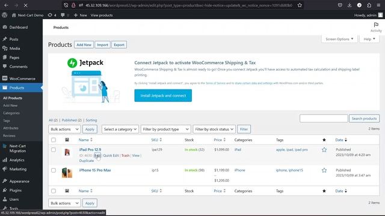Open Filter by product type dropdown
The height and width of the screenshot is (216, 385).
tap(165, 129)
